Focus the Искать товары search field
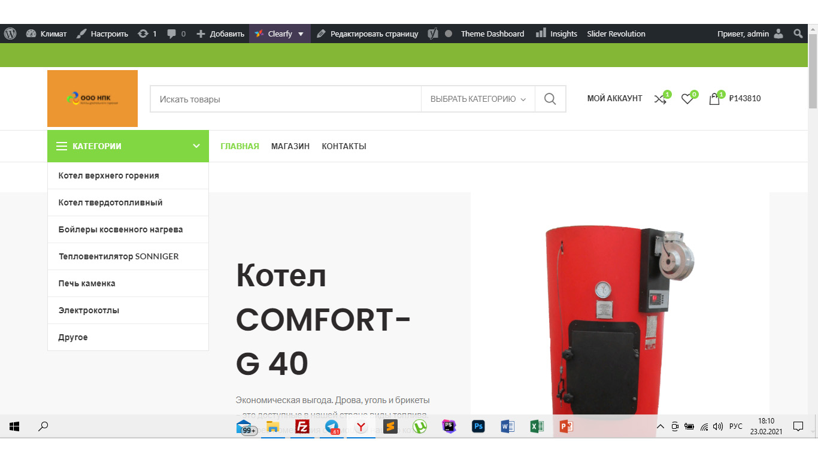818x460 pixels. (x=286, y=99)
